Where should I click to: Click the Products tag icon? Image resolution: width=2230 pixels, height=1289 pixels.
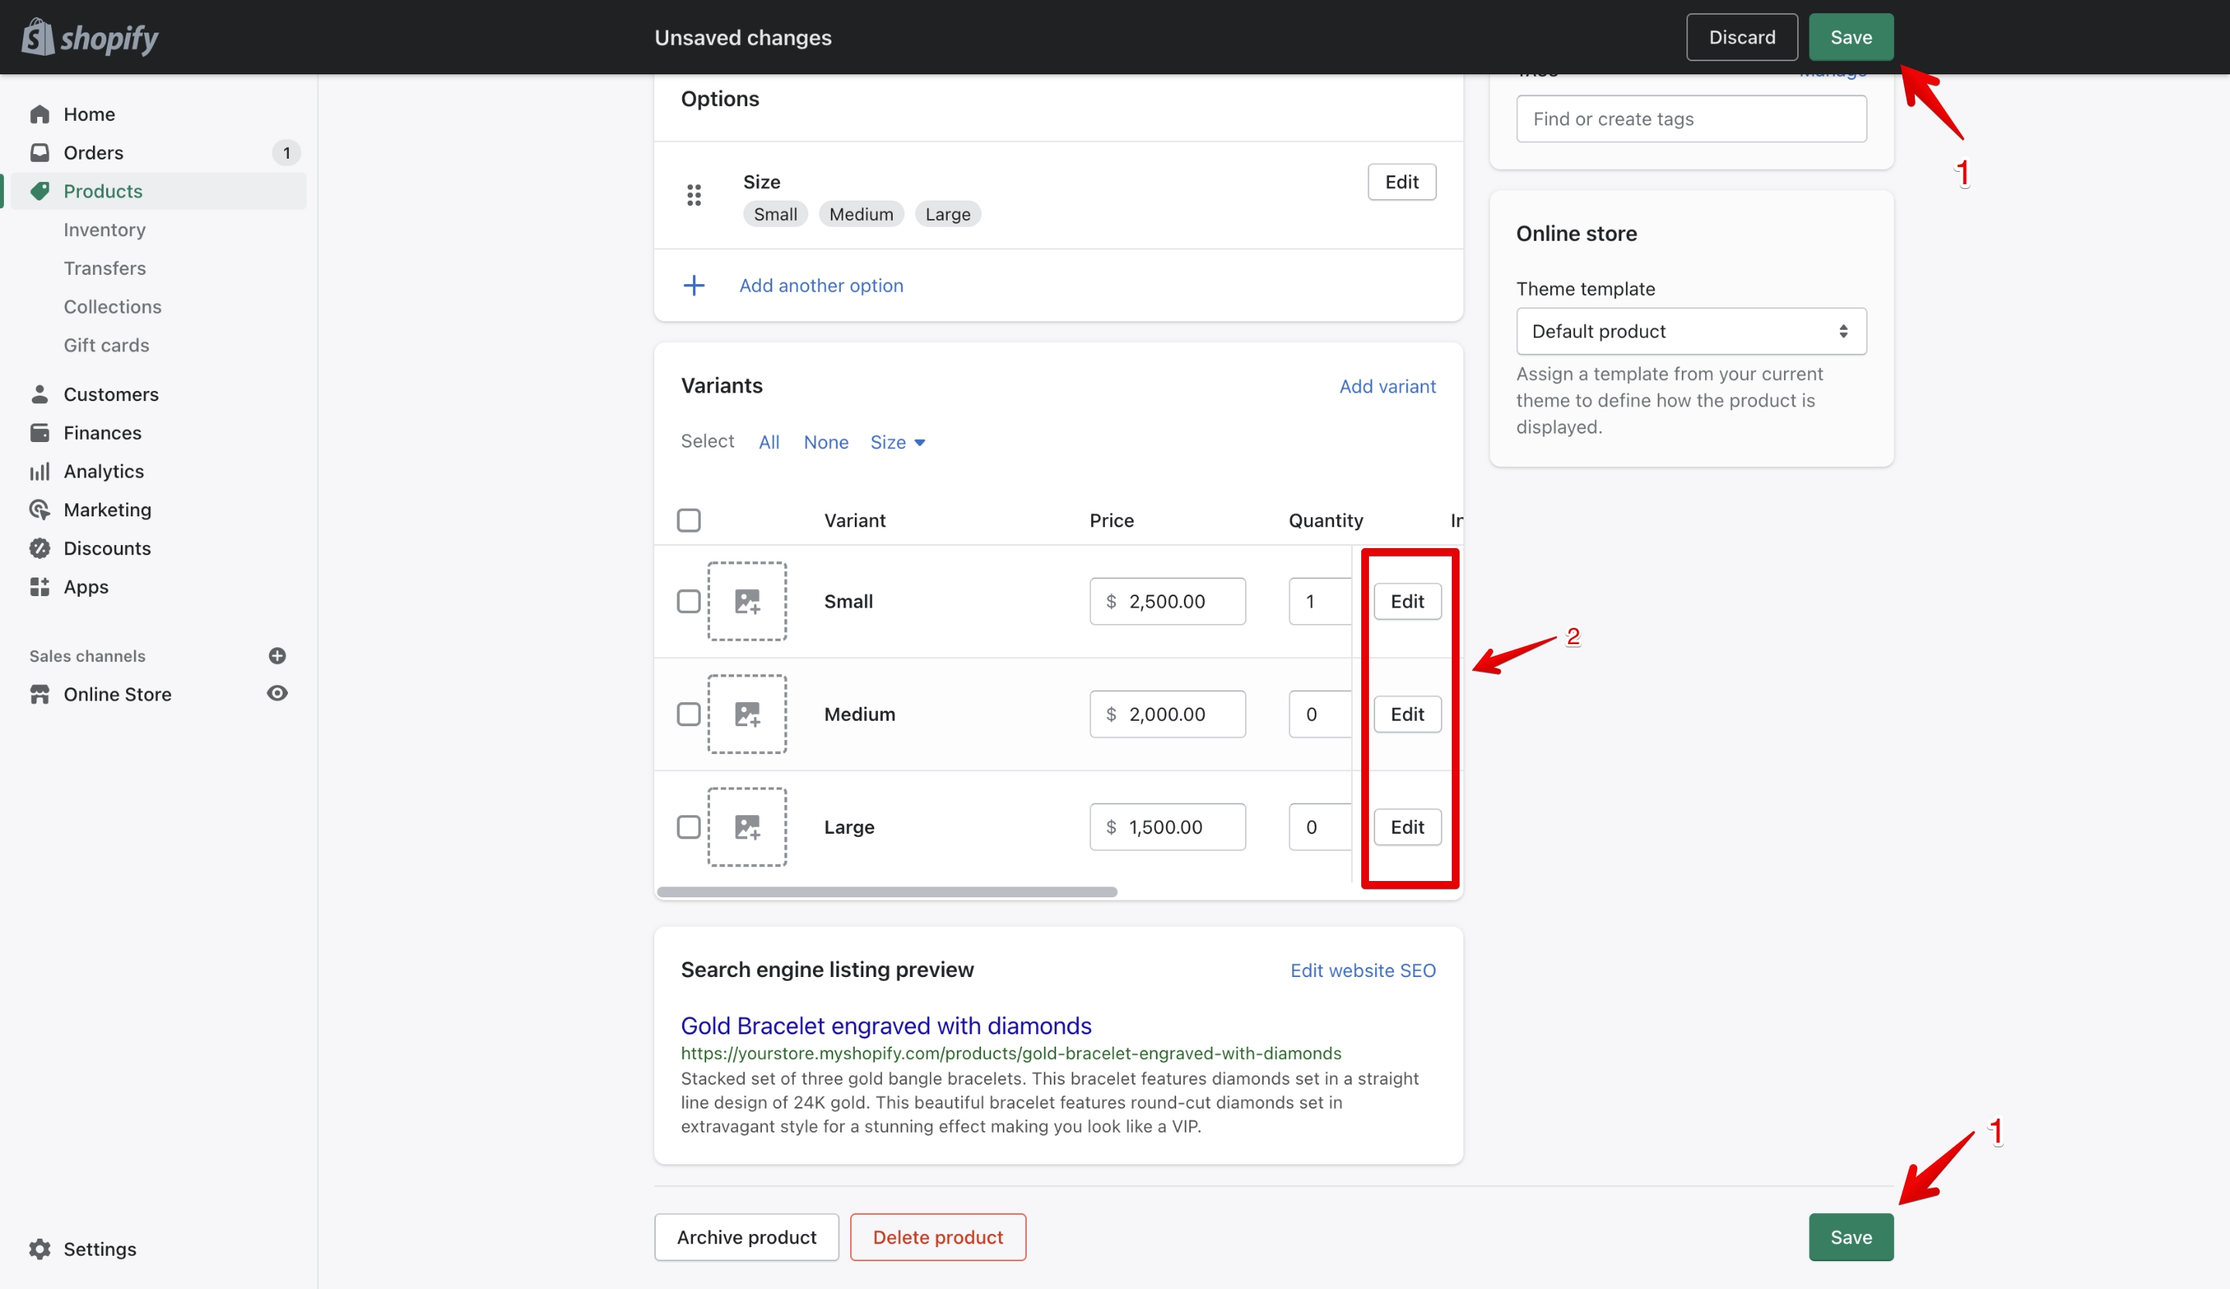coord(39,191)
